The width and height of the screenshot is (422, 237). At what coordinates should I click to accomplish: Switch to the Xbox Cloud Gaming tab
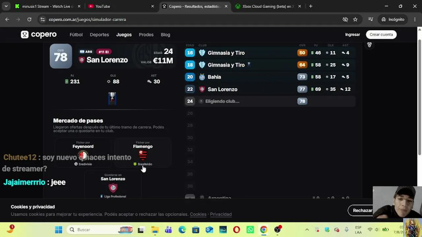pos(268,6)
